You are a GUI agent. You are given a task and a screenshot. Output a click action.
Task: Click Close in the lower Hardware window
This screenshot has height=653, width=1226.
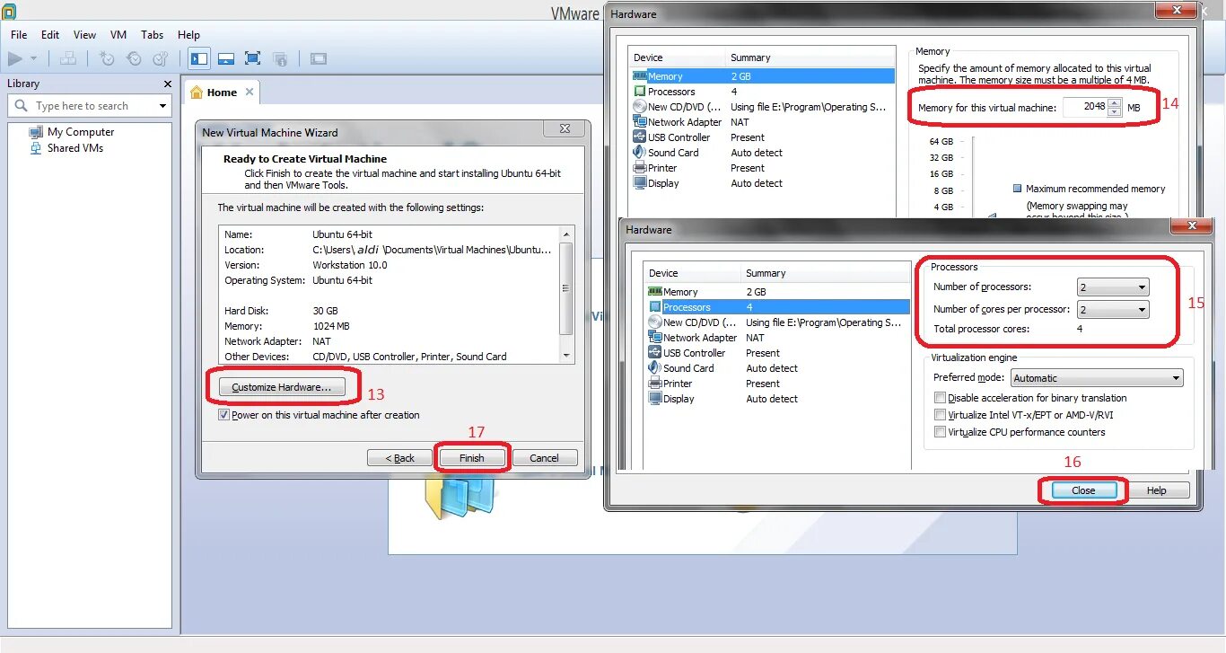(x=1083, y=490)
